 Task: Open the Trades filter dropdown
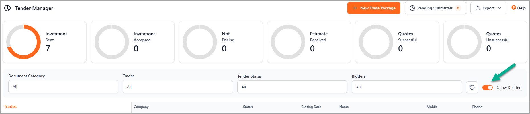pyautogui.click(x=178, y=87)
